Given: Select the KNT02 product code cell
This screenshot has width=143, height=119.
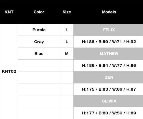Looking at the screenshot, I should click(x=9, y=71).
